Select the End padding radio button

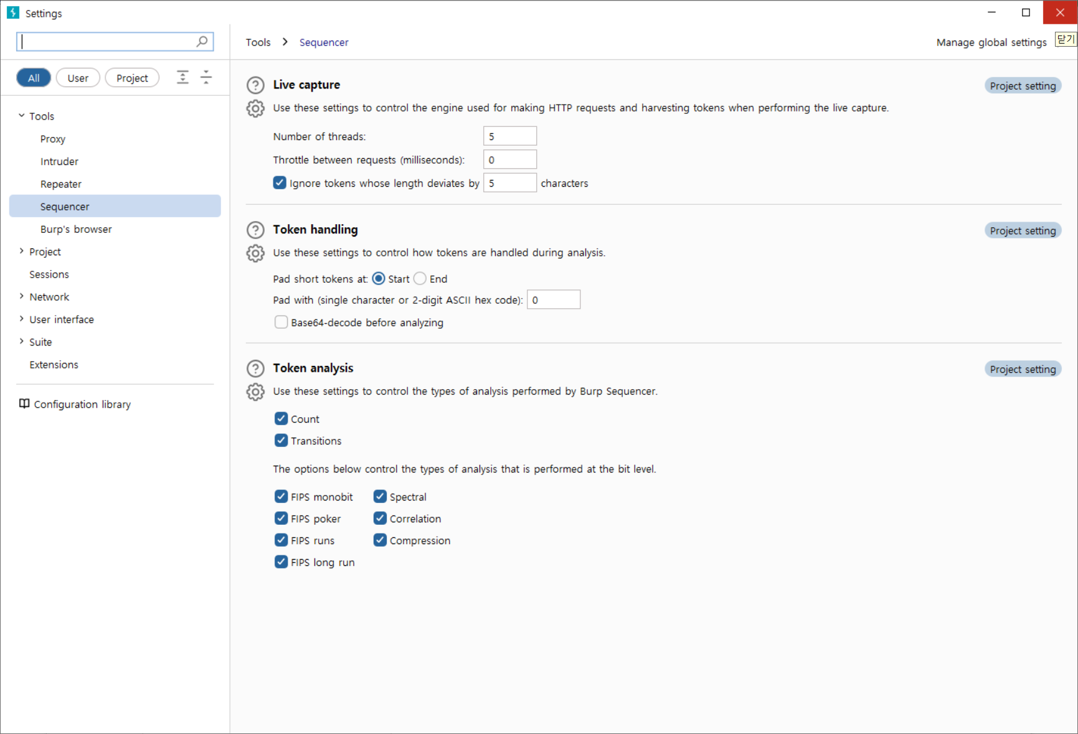click(420, 278)
